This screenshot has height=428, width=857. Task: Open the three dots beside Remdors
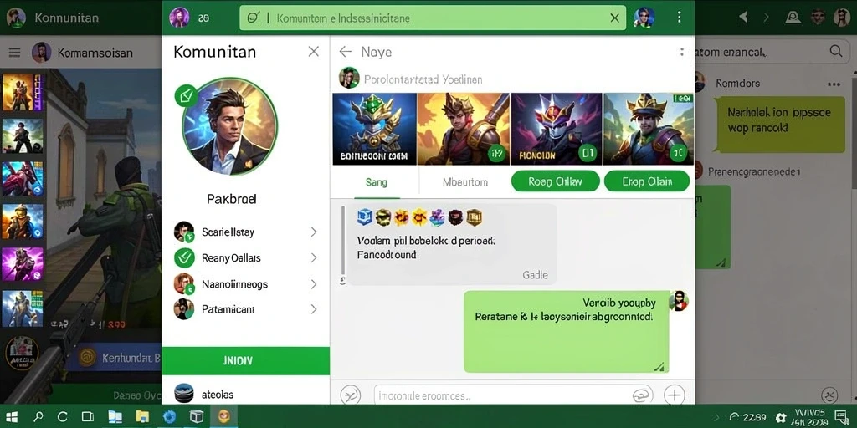click(x=834, y=84)
